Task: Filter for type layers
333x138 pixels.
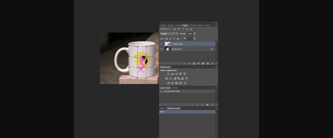Action: [183, 29]
